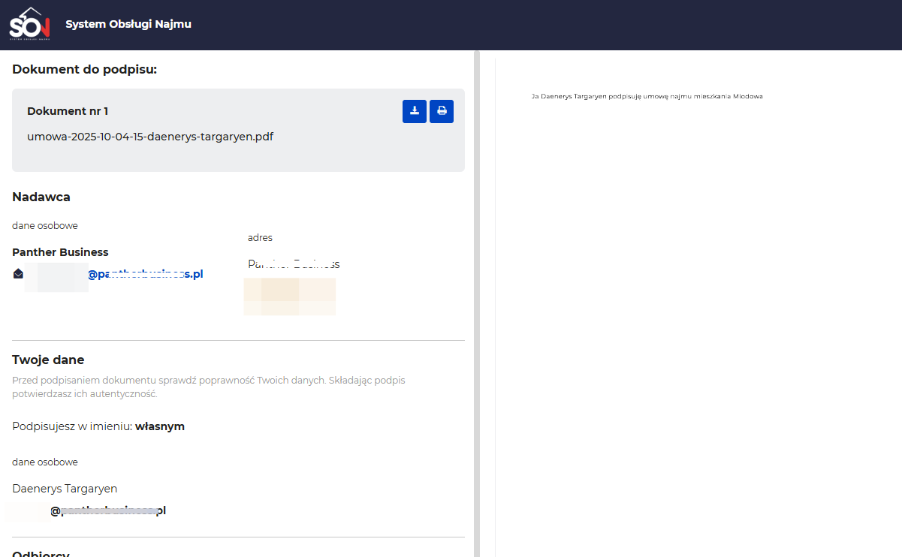Click the SON logo in header
902x557 pixels.
point(29,23)
